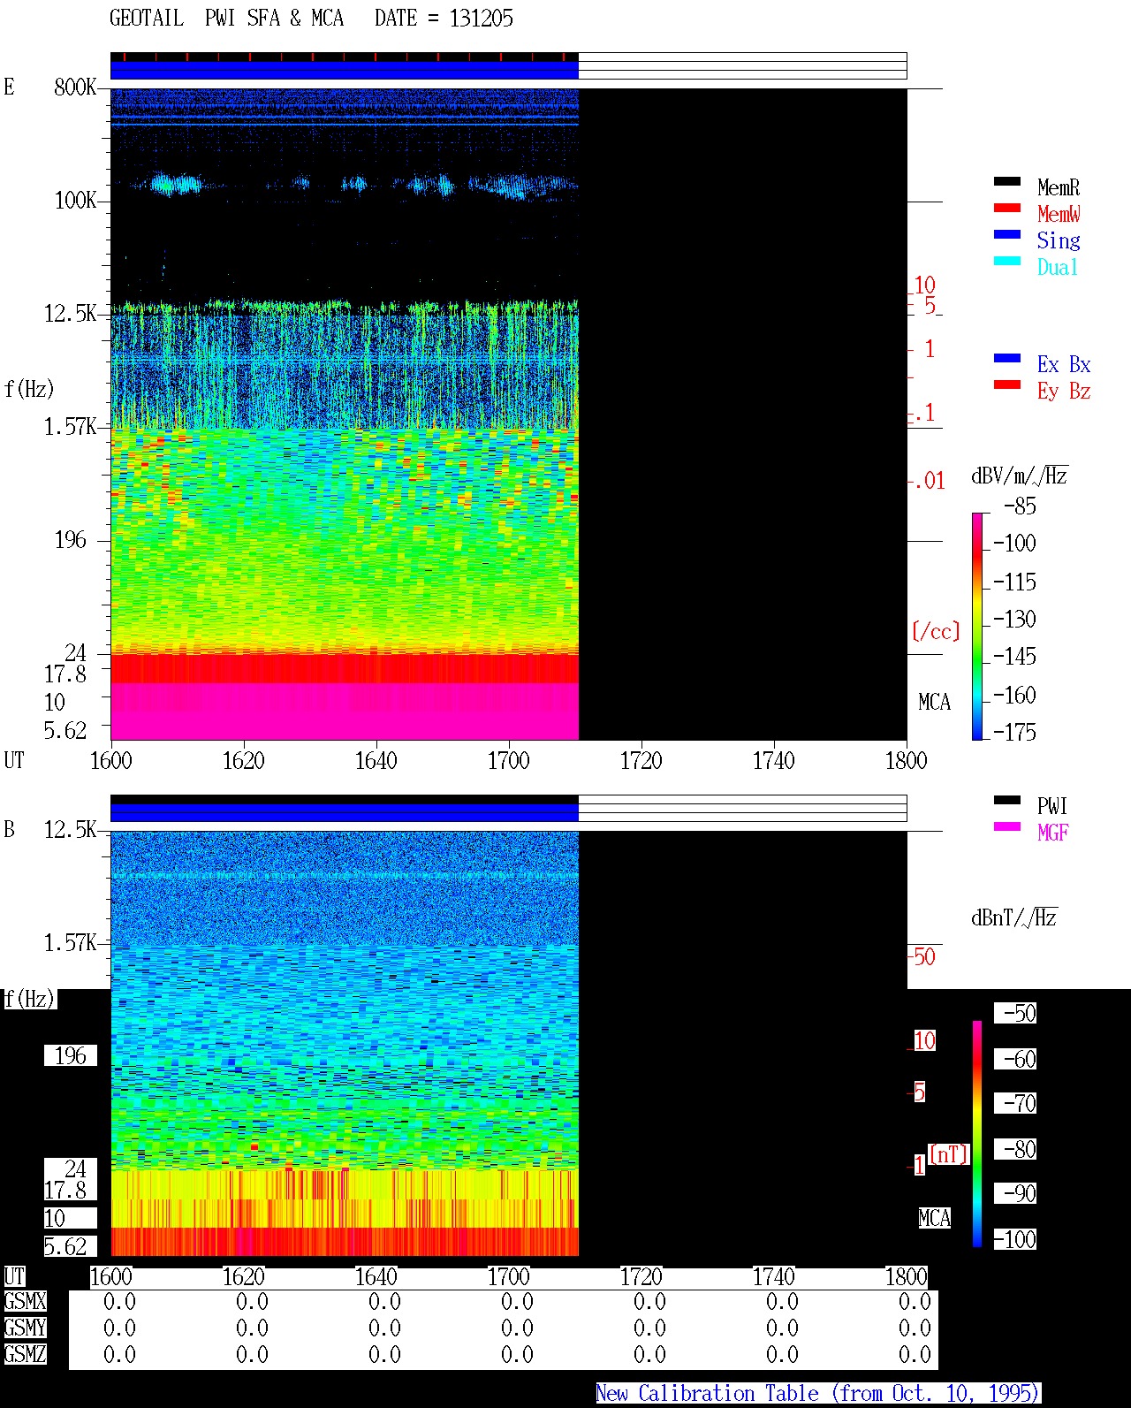
Task: Click the red MemW legend swatch
Action: pos(1007,208)
